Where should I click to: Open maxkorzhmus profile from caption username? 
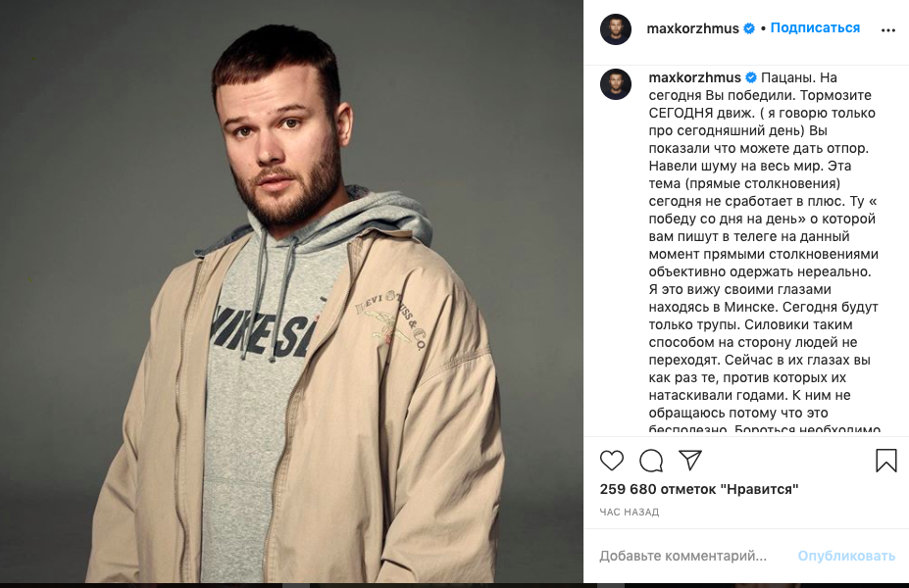click(694, 77)
